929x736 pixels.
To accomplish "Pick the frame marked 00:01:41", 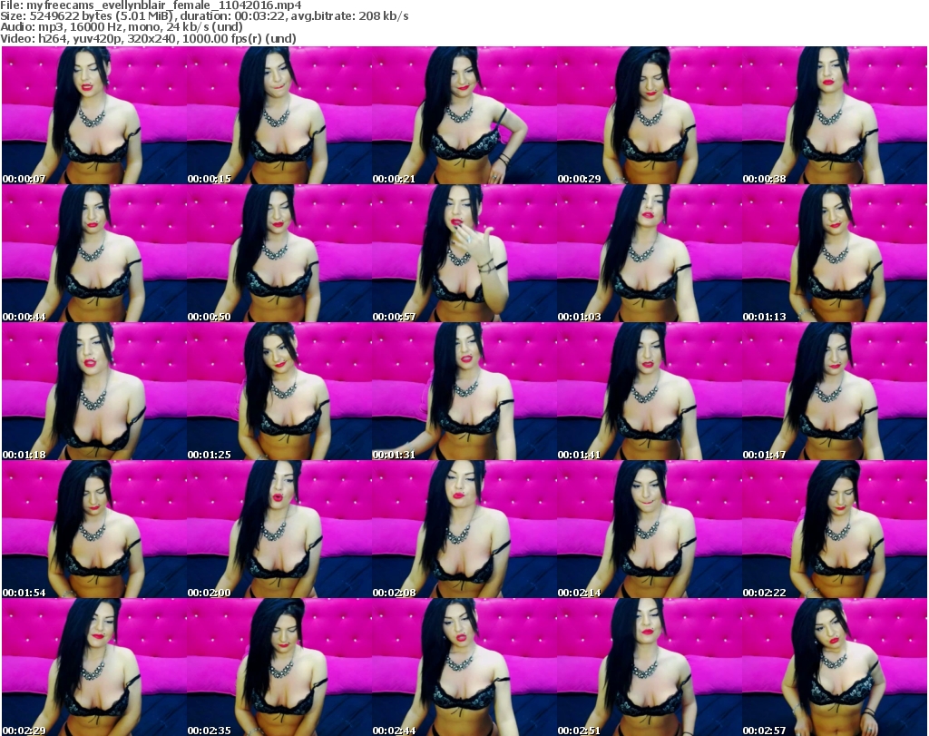I will click(650, 391).
